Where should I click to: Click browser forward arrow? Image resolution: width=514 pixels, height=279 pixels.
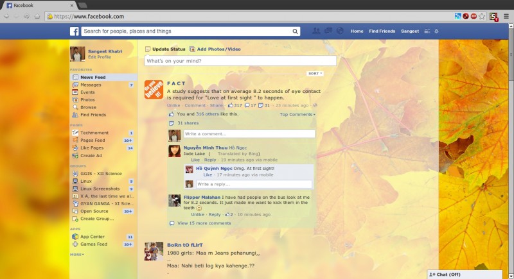click(17, 16)
